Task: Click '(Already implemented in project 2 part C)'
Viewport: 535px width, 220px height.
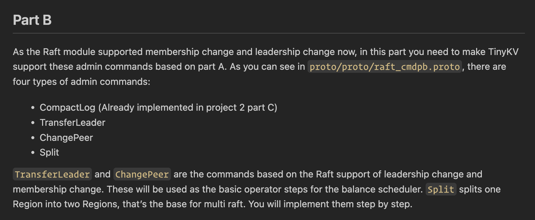Action: point(188,107)
